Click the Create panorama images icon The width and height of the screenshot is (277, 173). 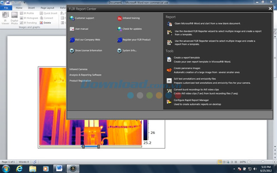pos(169,69)
